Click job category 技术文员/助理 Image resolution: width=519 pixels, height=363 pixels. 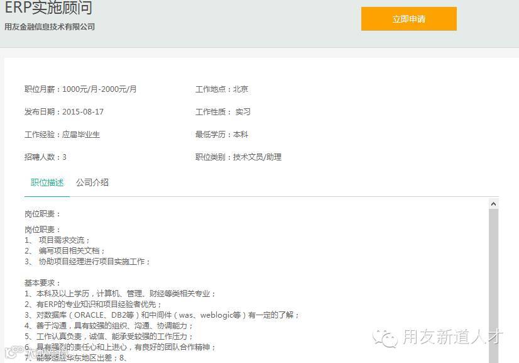[x=257, y=157]
